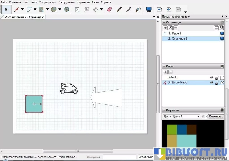The height and width of the screenshot is (161, 229).
Task: Select the Pencil line tool
Action: click(17, 9)
